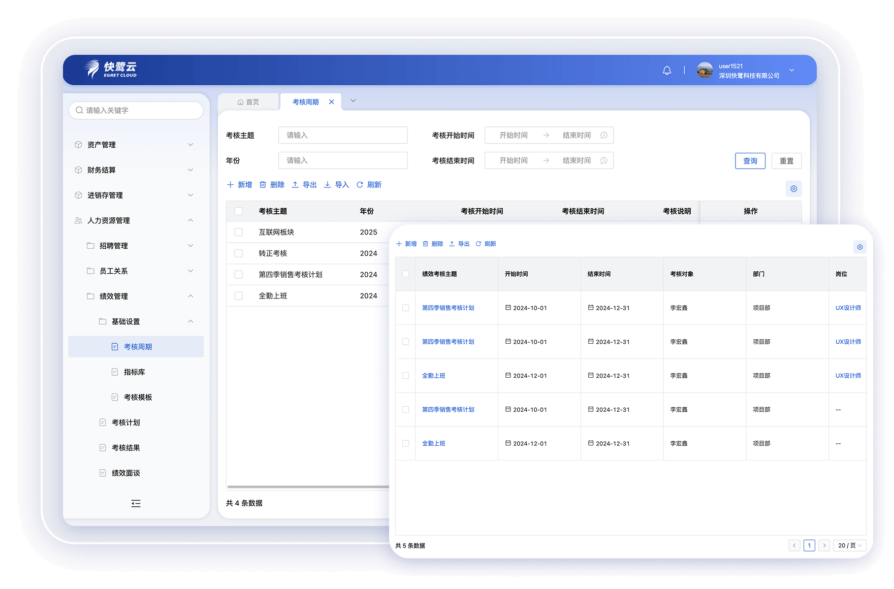
Task: Click 刷新 in the main toolbar
Action: pos(369,185)
